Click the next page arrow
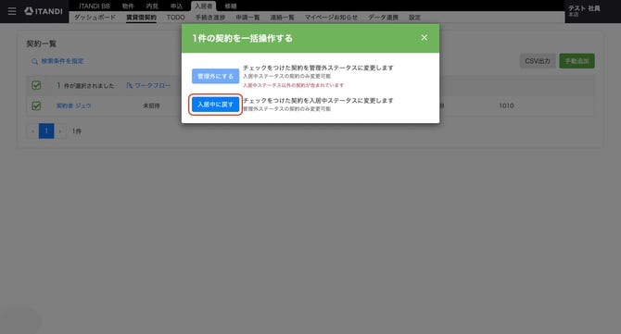The image size is (621, 334). (x=60, y=130)
